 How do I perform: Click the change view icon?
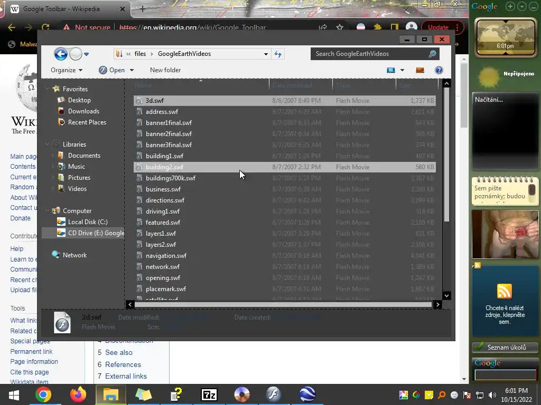click(x=391, y=70)
